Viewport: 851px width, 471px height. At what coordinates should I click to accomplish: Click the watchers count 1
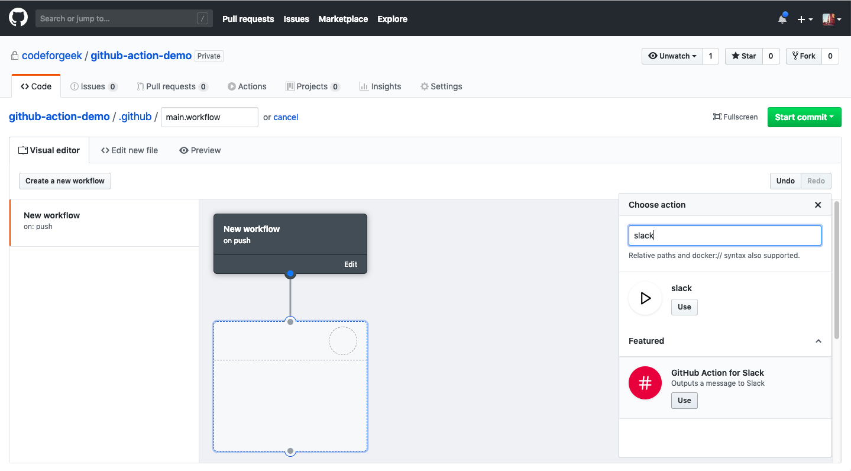(711, 56)
